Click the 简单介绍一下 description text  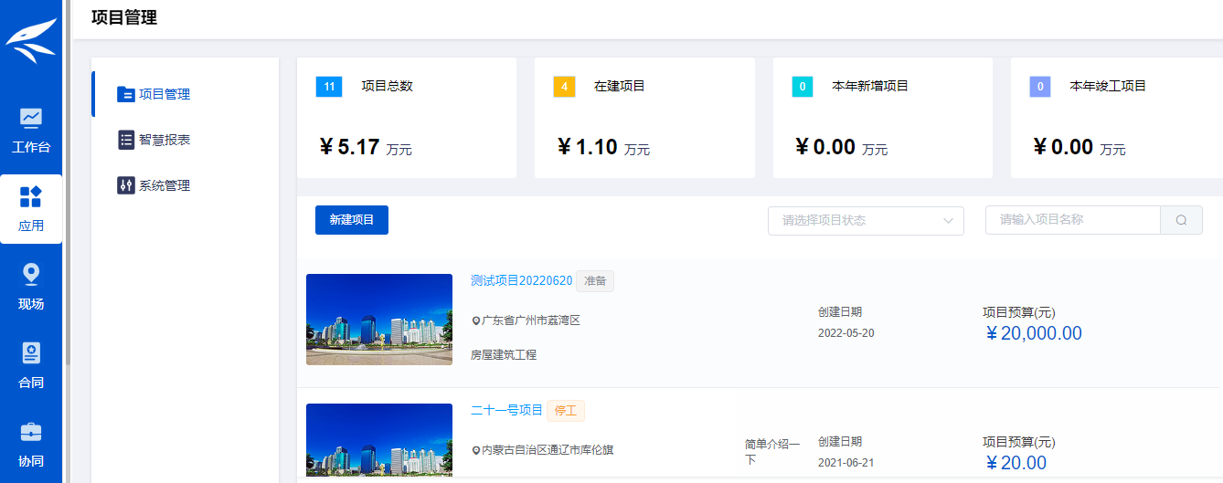tap(772, 451)
